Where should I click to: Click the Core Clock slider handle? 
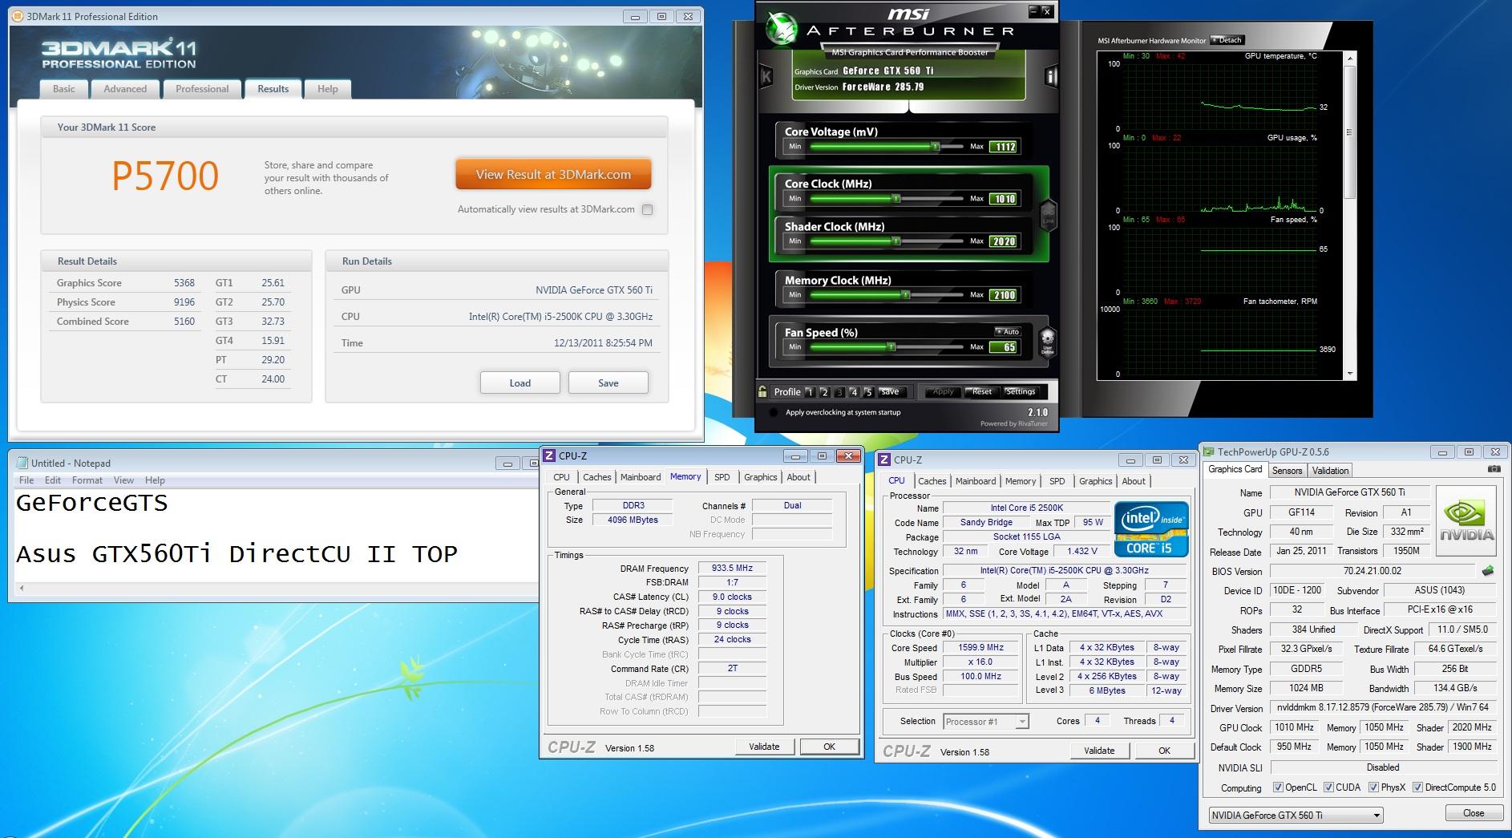pyautogui.click(x=896, y=199)
